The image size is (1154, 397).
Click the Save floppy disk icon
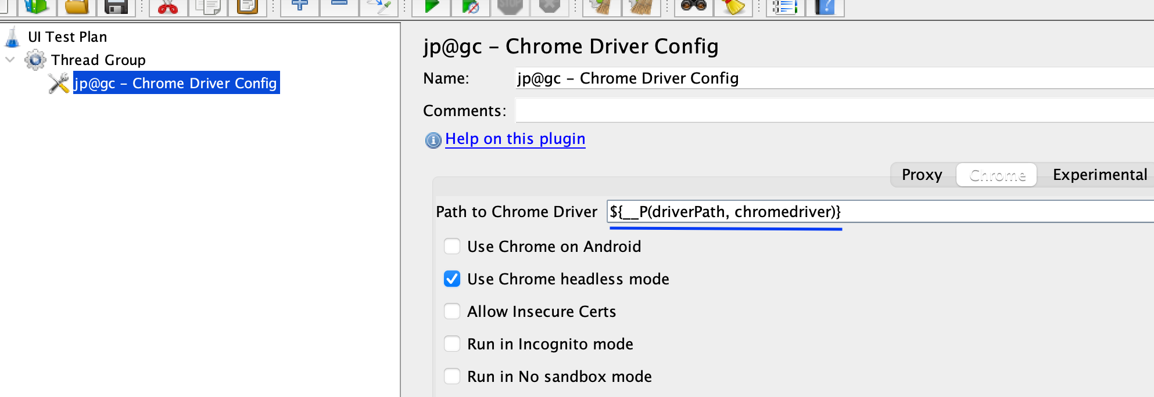coord(116,6)
